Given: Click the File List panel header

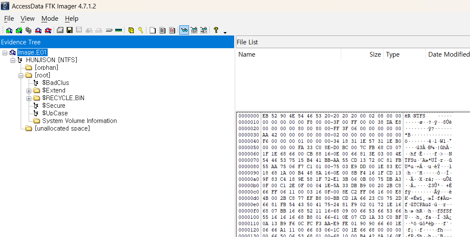Looking at the screenshot, I should click(353, 42).
